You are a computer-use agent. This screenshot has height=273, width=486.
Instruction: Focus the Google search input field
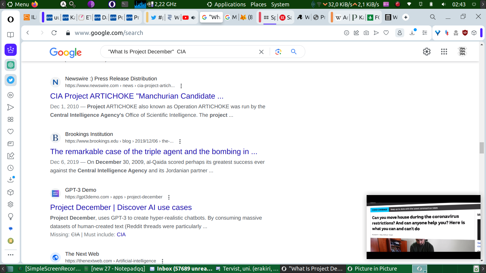[181, 52]
